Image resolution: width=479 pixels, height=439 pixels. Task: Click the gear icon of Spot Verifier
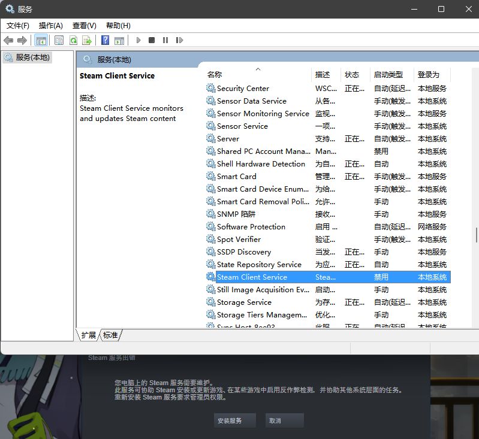click(211, 239)
